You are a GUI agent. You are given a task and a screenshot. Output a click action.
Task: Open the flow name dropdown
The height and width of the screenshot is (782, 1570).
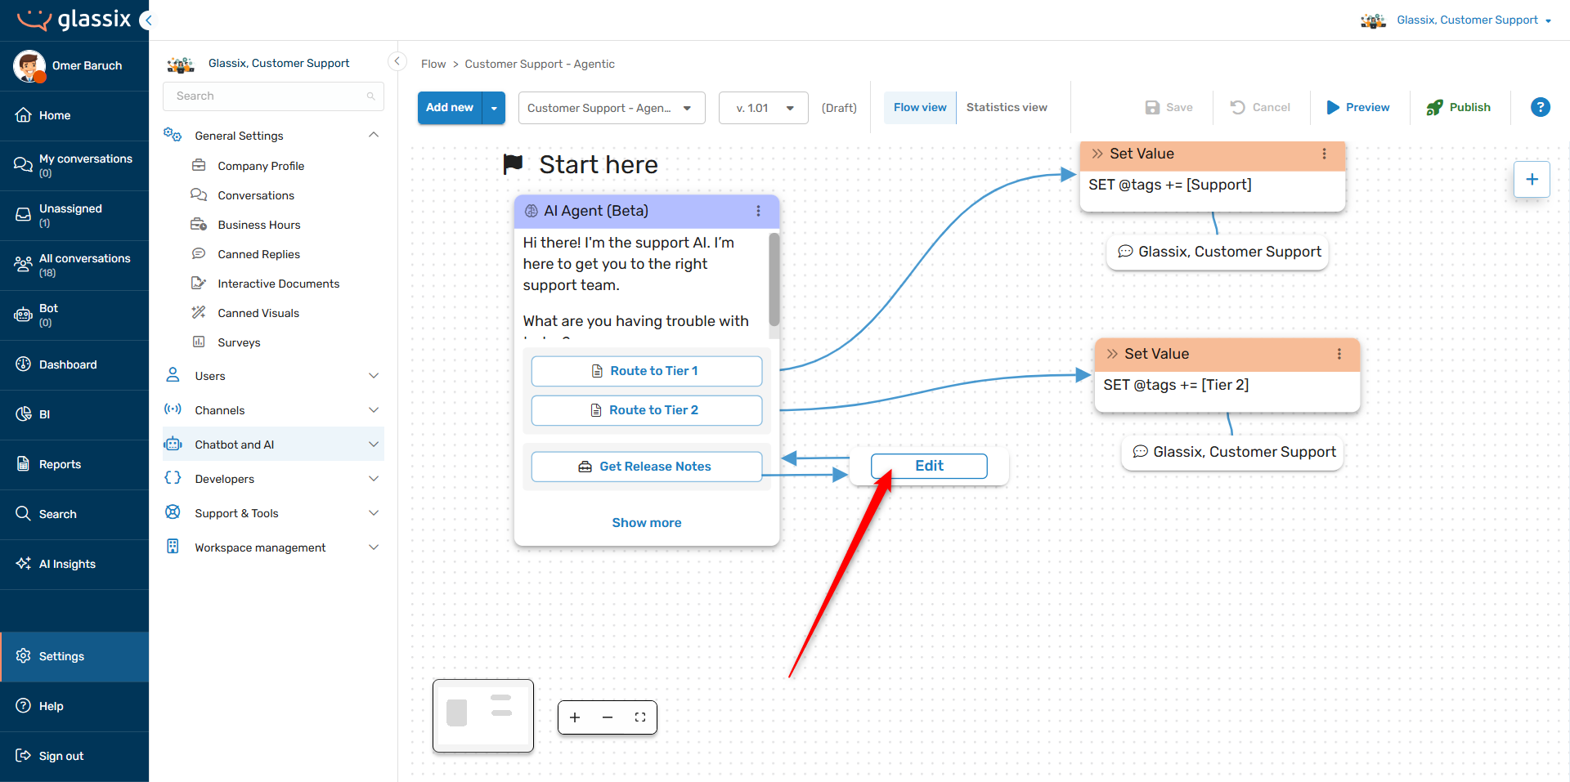point(612,108)
